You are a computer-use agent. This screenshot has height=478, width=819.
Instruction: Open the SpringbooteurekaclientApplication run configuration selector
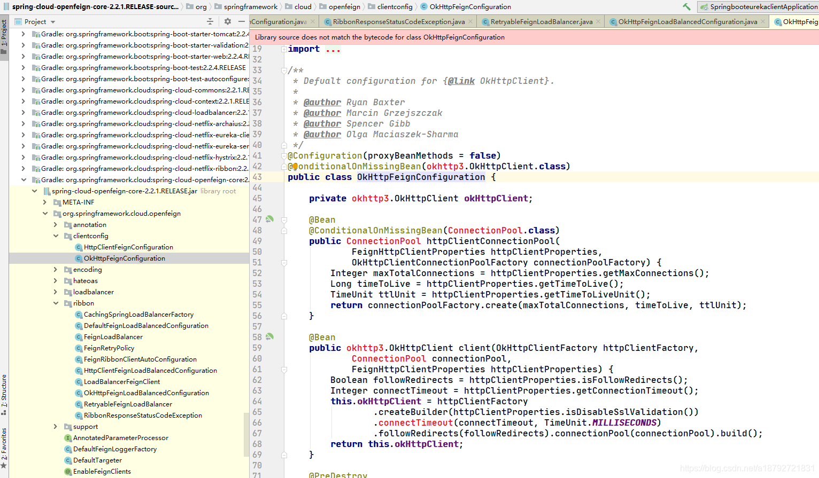(x=759, y=7)
